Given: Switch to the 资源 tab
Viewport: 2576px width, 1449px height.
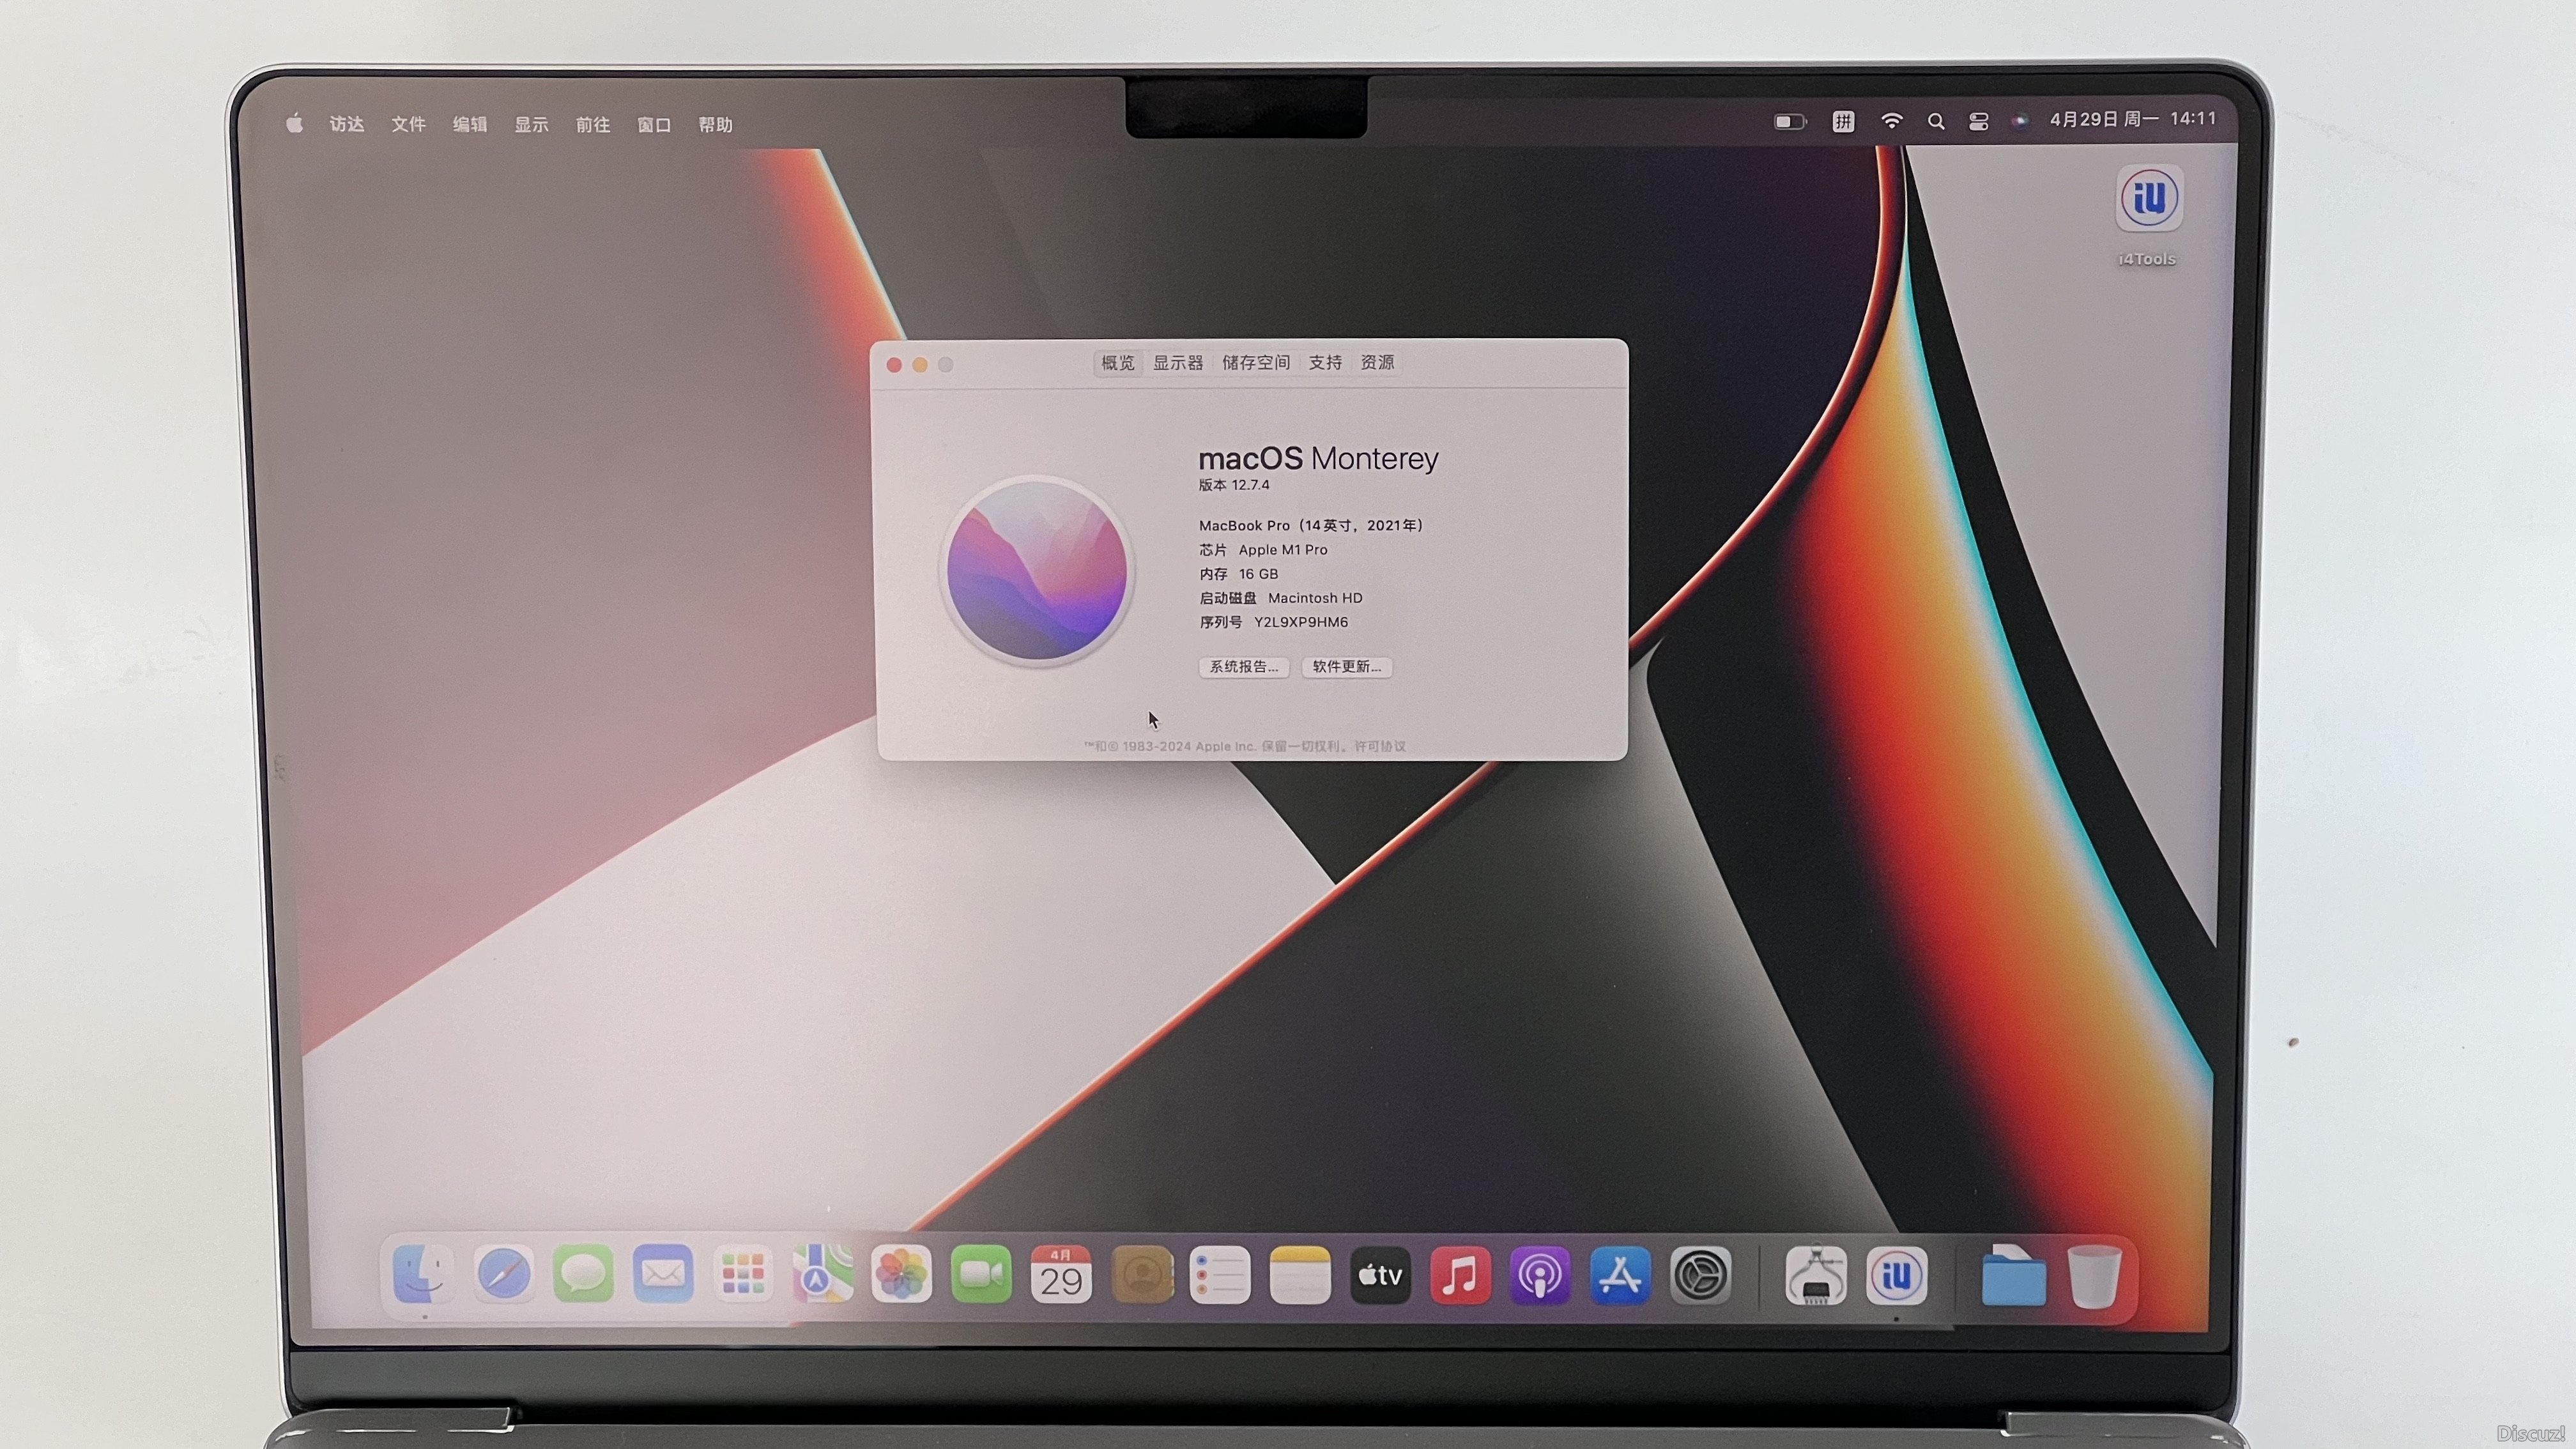Looking at the screenshot, I should tap(1377, 363).
